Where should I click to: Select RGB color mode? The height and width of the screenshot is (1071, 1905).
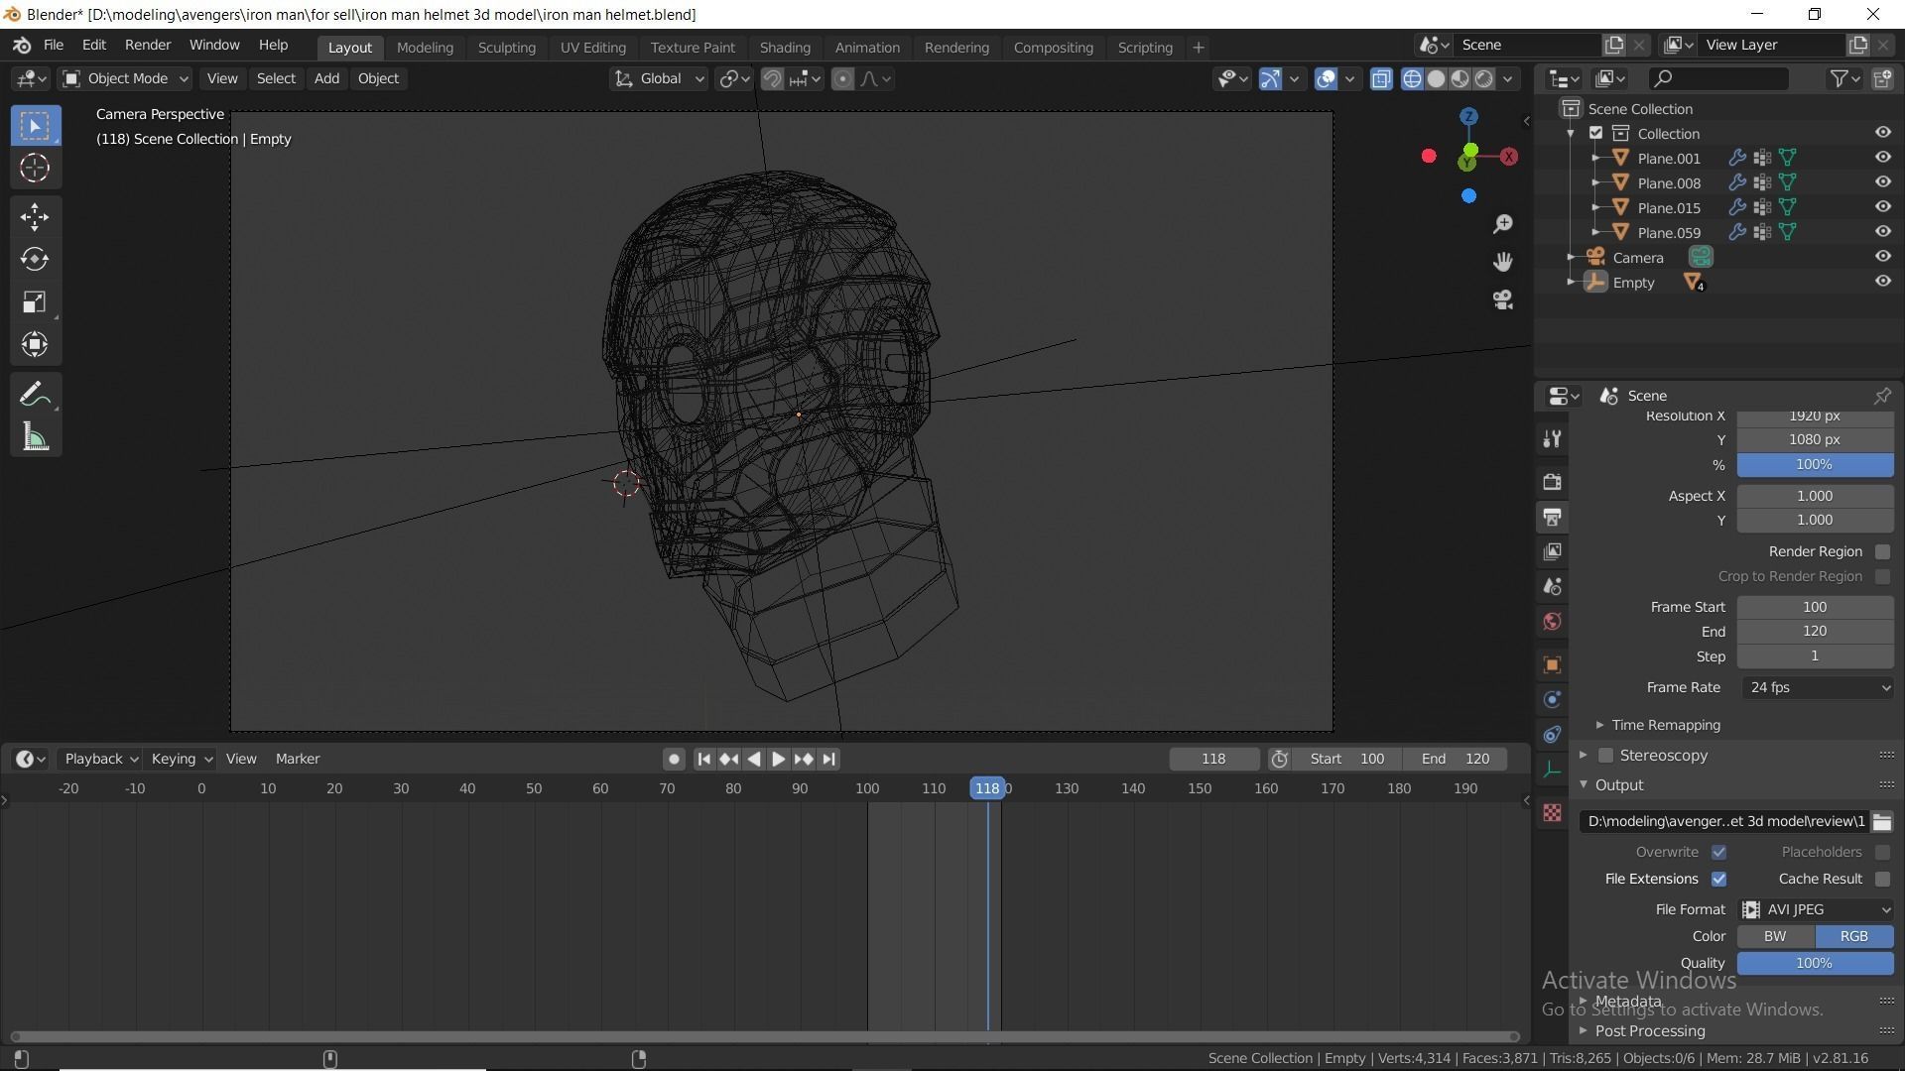pos(1854,936)
